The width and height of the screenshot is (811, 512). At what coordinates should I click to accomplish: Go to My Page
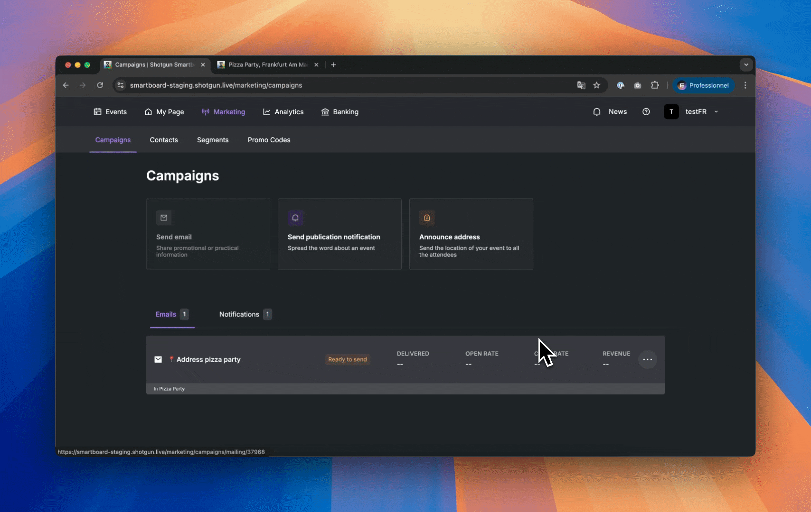(164, 112)
